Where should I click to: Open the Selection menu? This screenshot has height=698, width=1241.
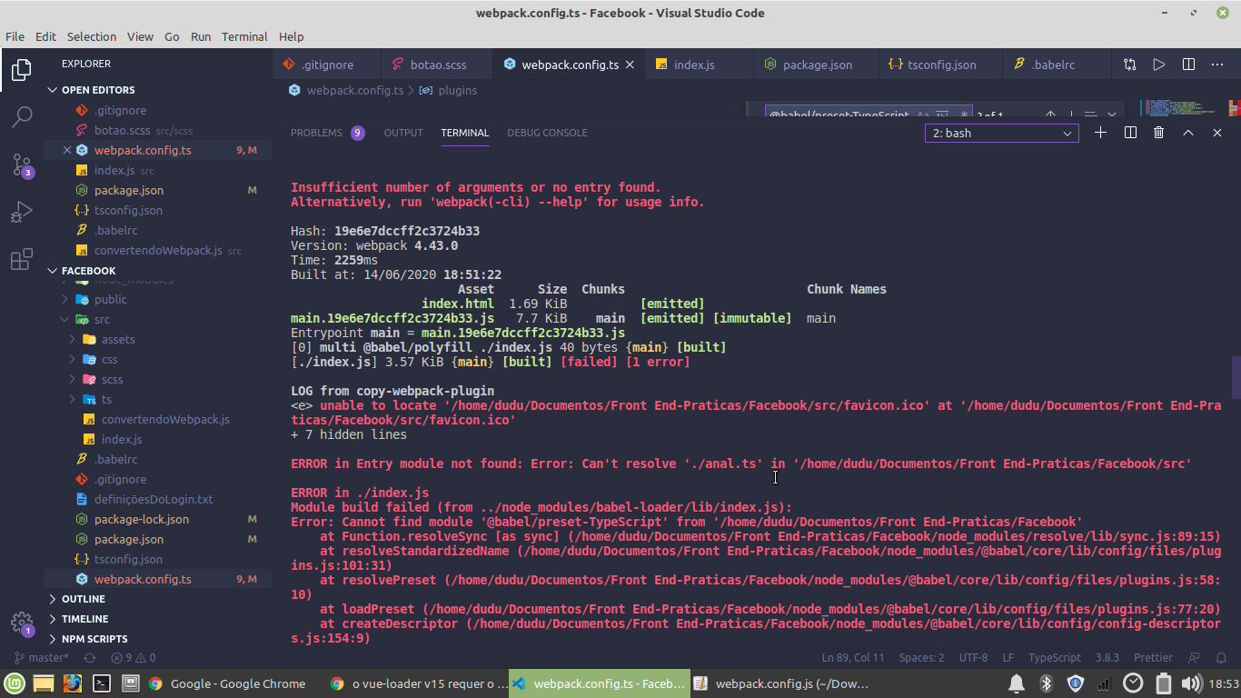pos(92,37)
